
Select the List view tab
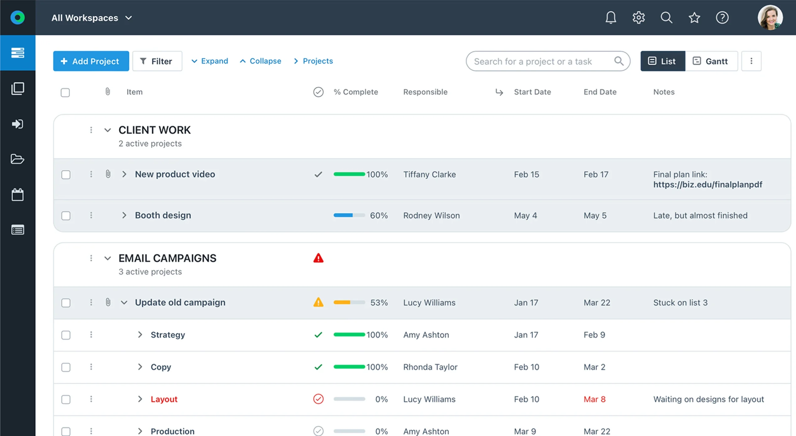pos(662,61)
